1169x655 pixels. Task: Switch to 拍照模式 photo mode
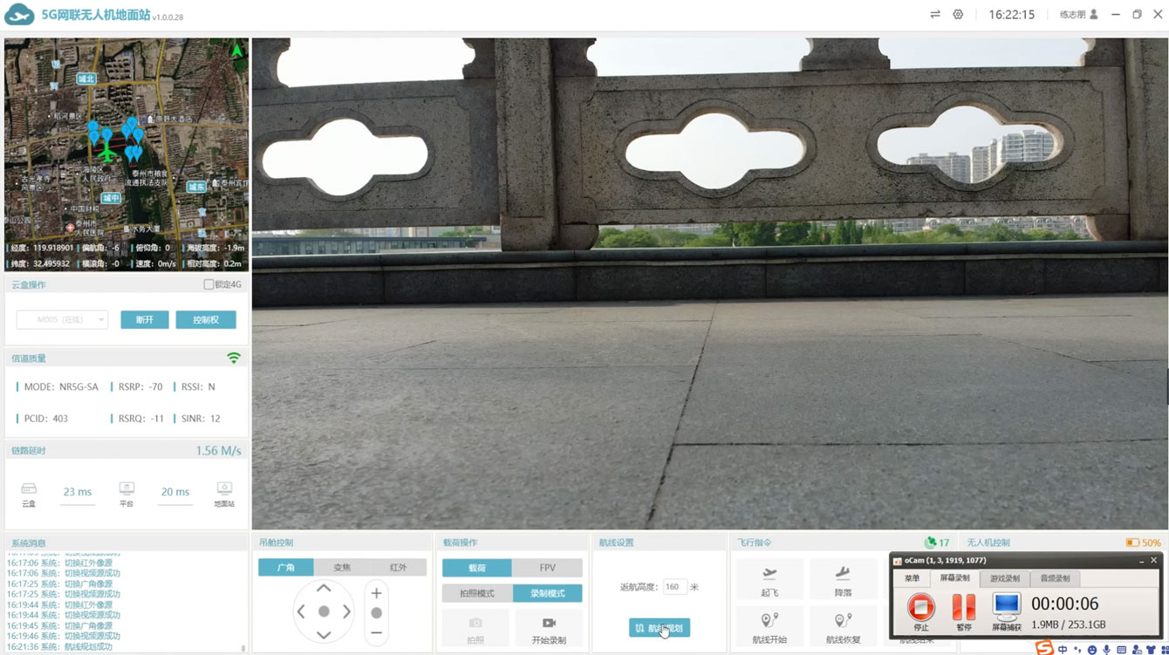pyautogui.click(x=476, y=593)
